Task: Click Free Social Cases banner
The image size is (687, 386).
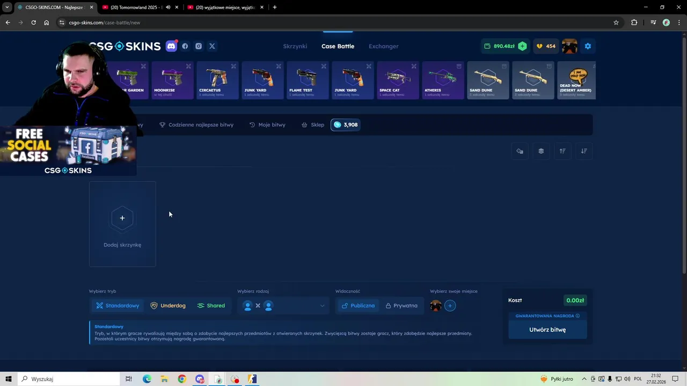Action: point(68,151)
